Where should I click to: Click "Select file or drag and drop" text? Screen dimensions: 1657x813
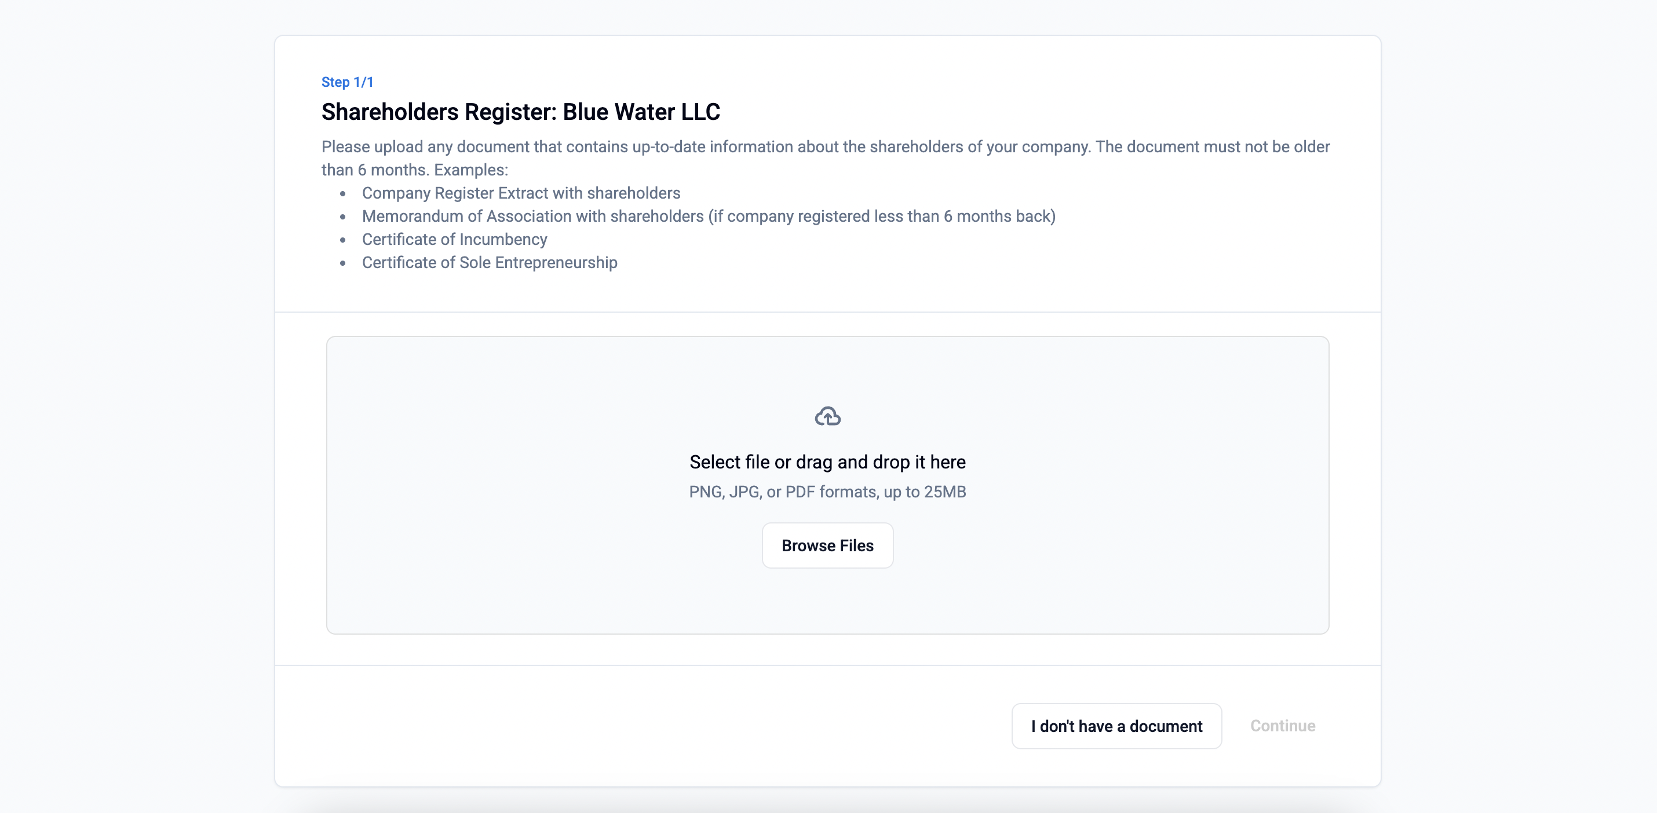click(x=827, y=462)
